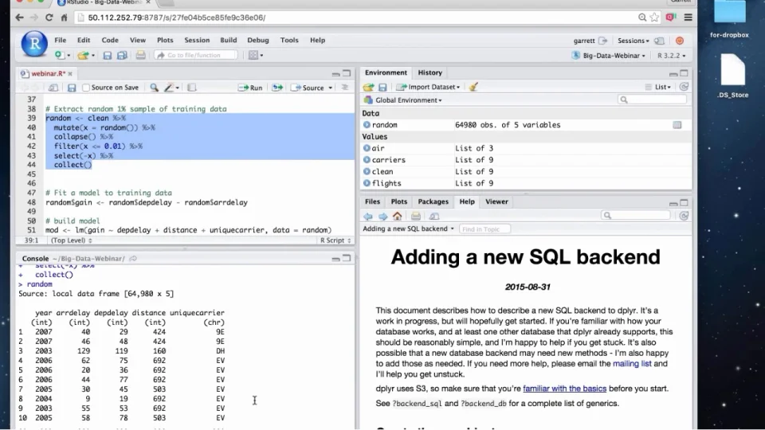The height and width of the screenshot is (430, 765).
Task: Run the selected code lines
Action: [x=250, y=88]
